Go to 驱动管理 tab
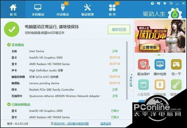187x128 pixels. point(87,10)
